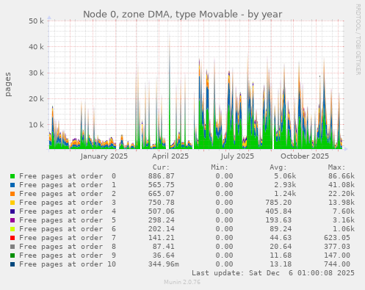Click 'Free pages at order 6' label

(68, 229)
